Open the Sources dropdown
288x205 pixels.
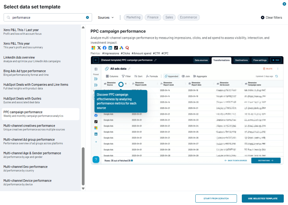pos(106,18)
